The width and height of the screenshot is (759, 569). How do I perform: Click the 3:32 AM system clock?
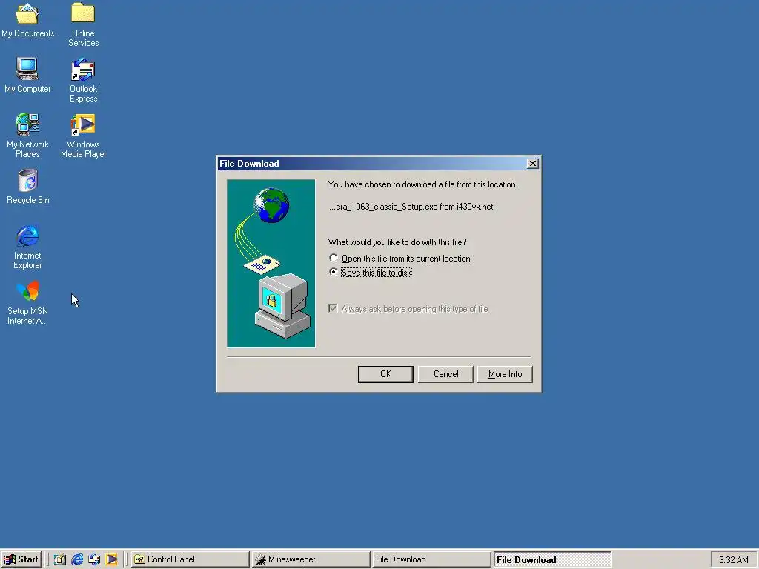pos(733,560)
